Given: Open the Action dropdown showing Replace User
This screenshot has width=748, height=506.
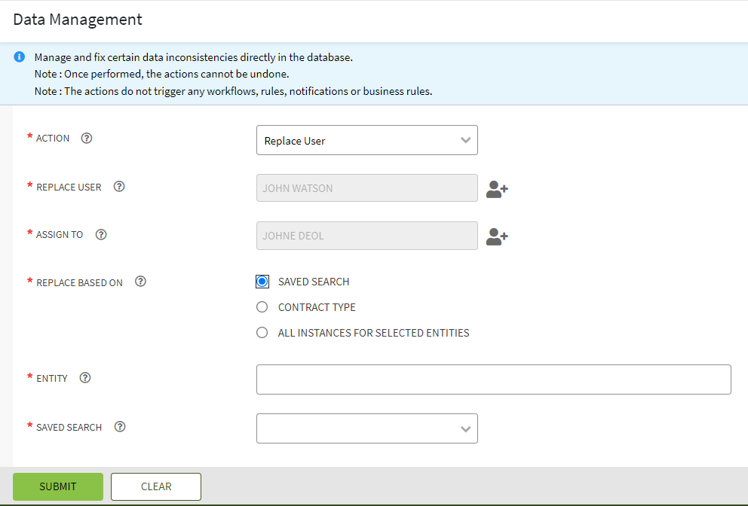Looking at the screenshot, I should tap(366, 140).
